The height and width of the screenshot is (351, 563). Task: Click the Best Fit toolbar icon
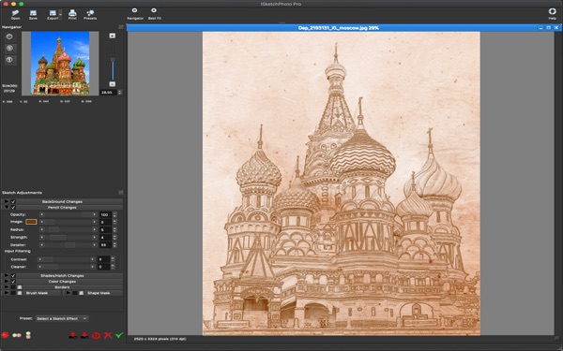[155, 14]
